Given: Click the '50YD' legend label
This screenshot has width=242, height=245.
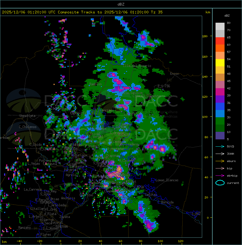Looking at the screenshot, I should tap(230, 147).
